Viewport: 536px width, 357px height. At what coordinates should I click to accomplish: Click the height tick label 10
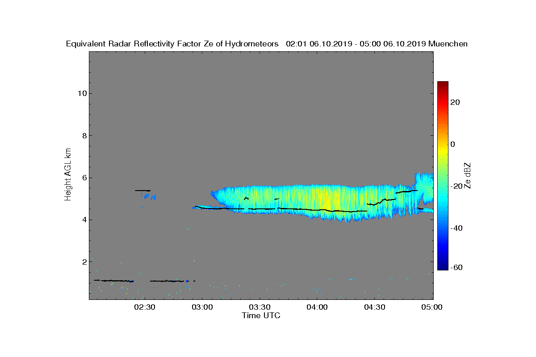click(x=82, y=93)
